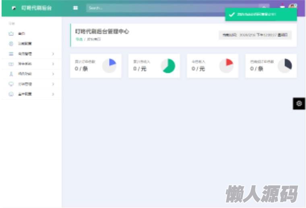Expand the chevron on the monitor-icon sidebar row

[53, 84]
